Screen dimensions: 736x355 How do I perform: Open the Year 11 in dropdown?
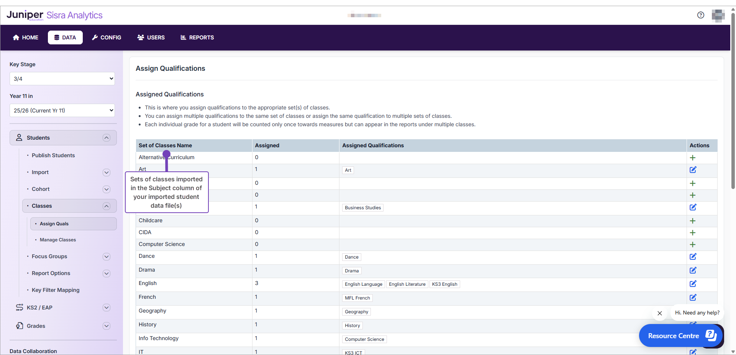point(62,111)
